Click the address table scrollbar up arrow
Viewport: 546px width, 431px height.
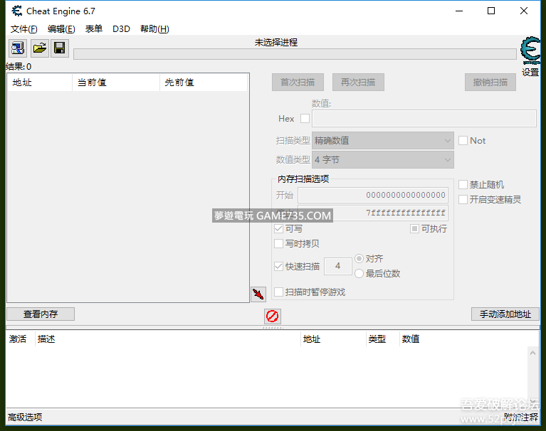(x=532, y=353)
